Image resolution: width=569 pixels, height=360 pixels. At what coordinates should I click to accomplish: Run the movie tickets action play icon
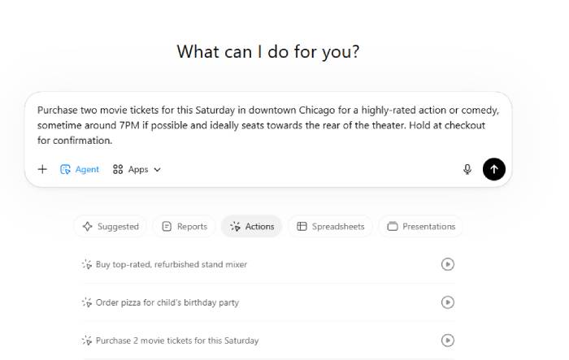click(x=447, y=340)
